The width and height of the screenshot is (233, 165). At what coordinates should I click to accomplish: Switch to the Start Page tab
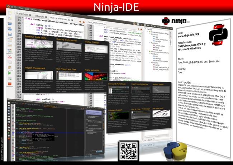click(22, 14)
